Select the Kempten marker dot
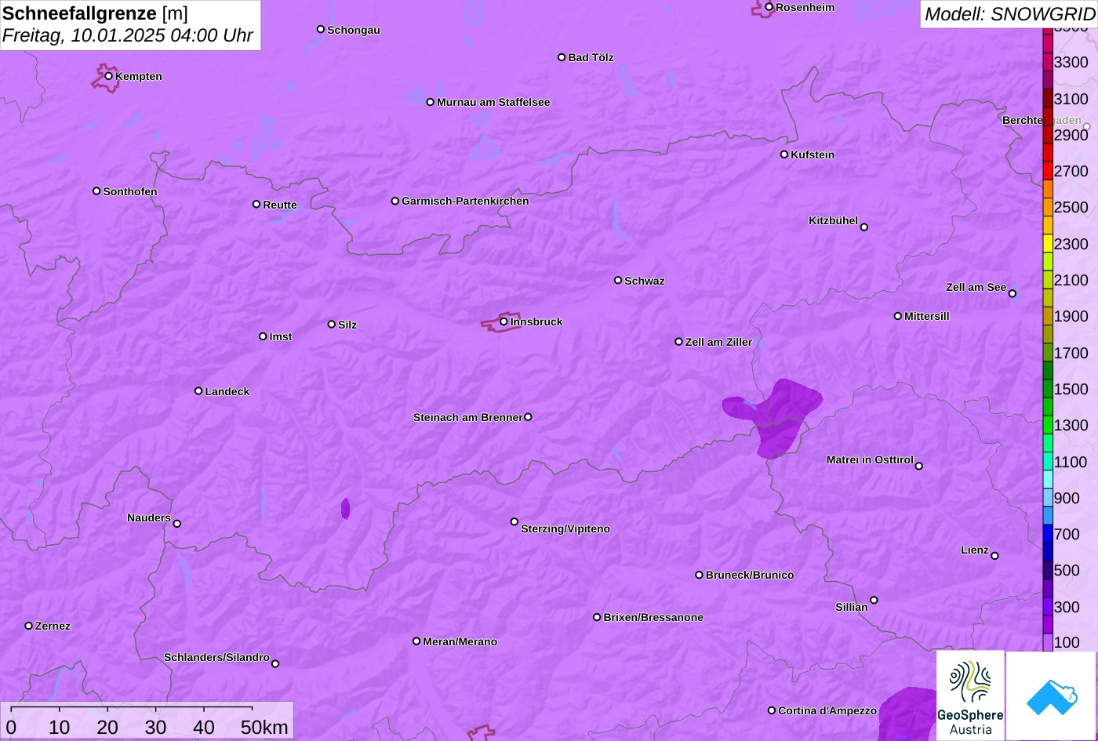Image resolution: width=1098 pixels, height=741 pixels. coord(109,76)
